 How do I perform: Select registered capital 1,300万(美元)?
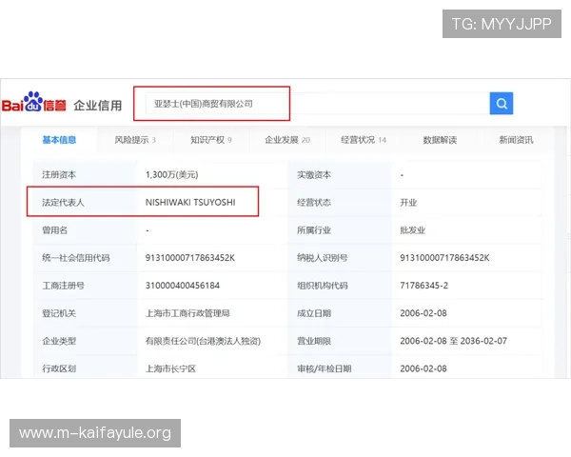tap(172, 175)
